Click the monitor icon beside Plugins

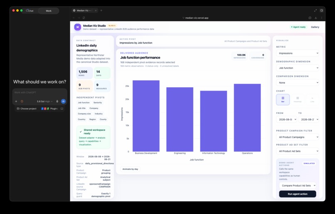click(62, 109)
